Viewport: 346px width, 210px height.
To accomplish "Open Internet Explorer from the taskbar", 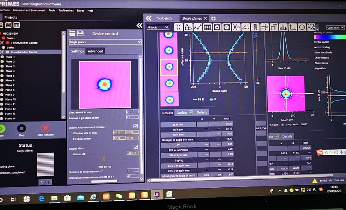I will tap(93, 196).
